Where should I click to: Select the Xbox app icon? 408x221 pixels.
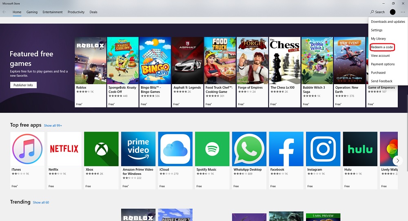[101, 149]
